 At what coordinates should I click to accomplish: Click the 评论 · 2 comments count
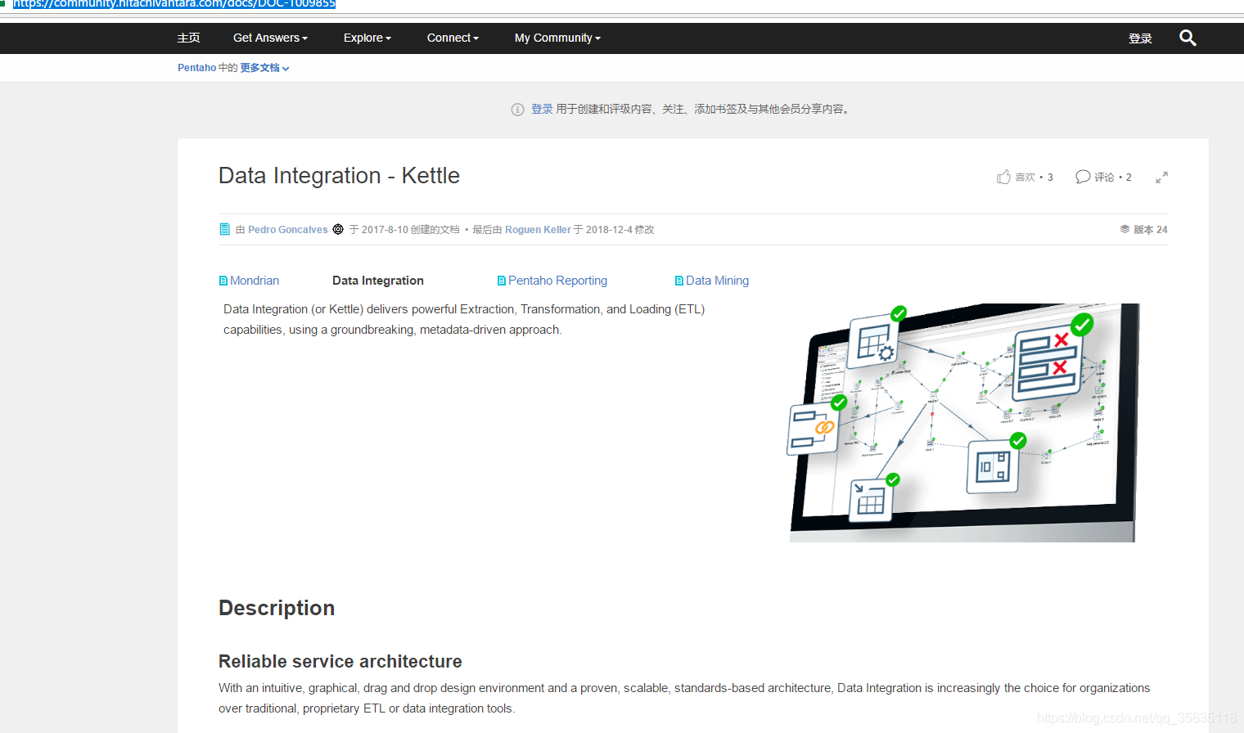1113,178
